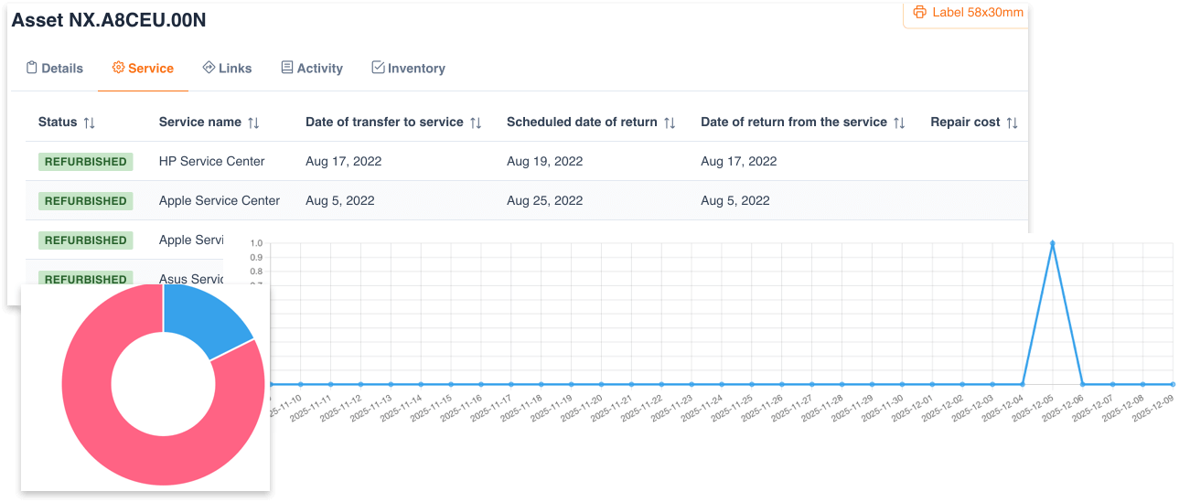
Task: Sort by Date of transfer to service
Action: (x=476, y=123)
